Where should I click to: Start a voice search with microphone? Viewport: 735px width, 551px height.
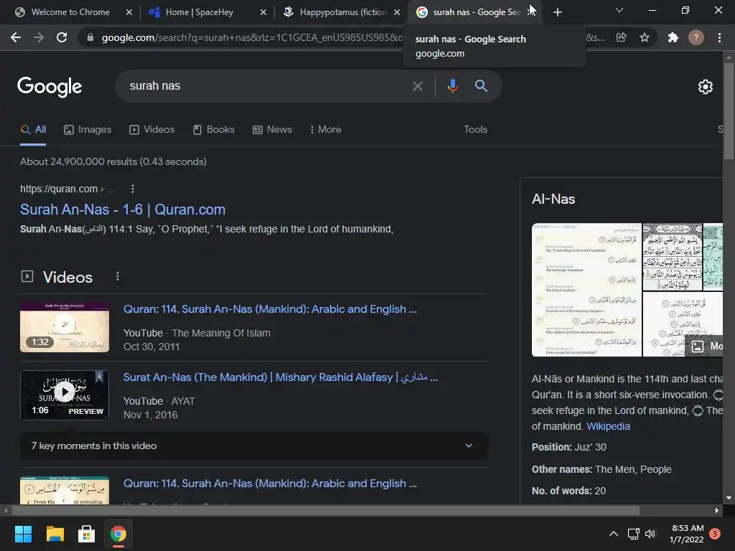pos(452,86)
